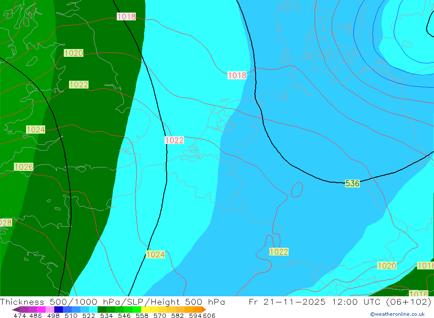Click the 510 legend value
The height and width of the screenshot is (318, 434).
click(71, 316)
